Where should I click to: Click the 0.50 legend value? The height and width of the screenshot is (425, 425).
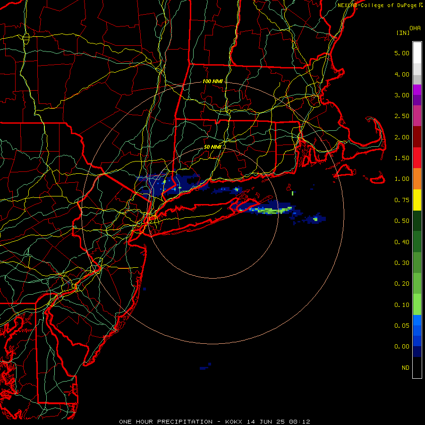402,221
